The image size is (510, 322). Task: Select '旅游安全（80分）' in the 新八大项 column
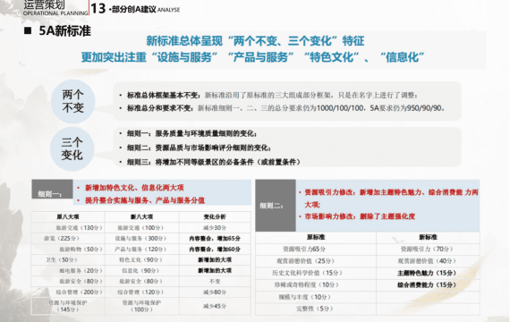(140, 281)
